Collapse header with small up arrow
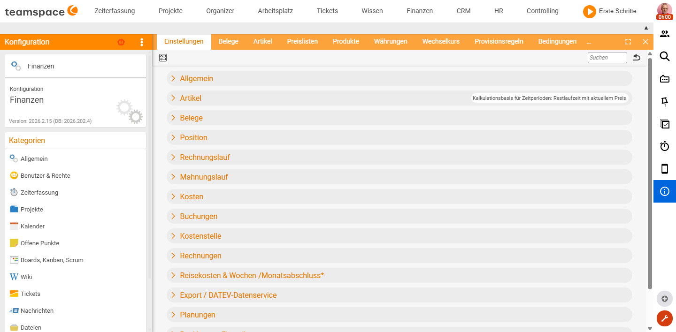 (x=646, y=28)
